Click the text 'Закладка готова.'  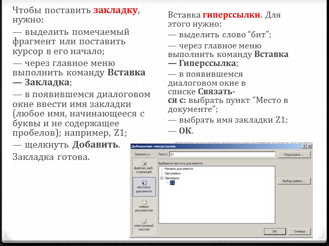51,157
